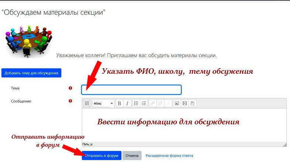Click the round table meeting image
290x162 pixels.
pos(28,41)
